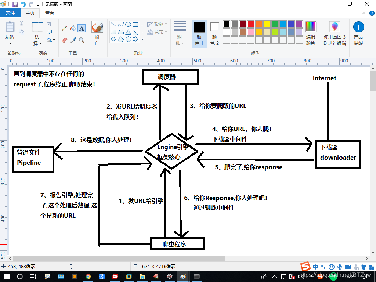Click the Redo icon
This screenshot has width=376, height=282.
[31, 4]
